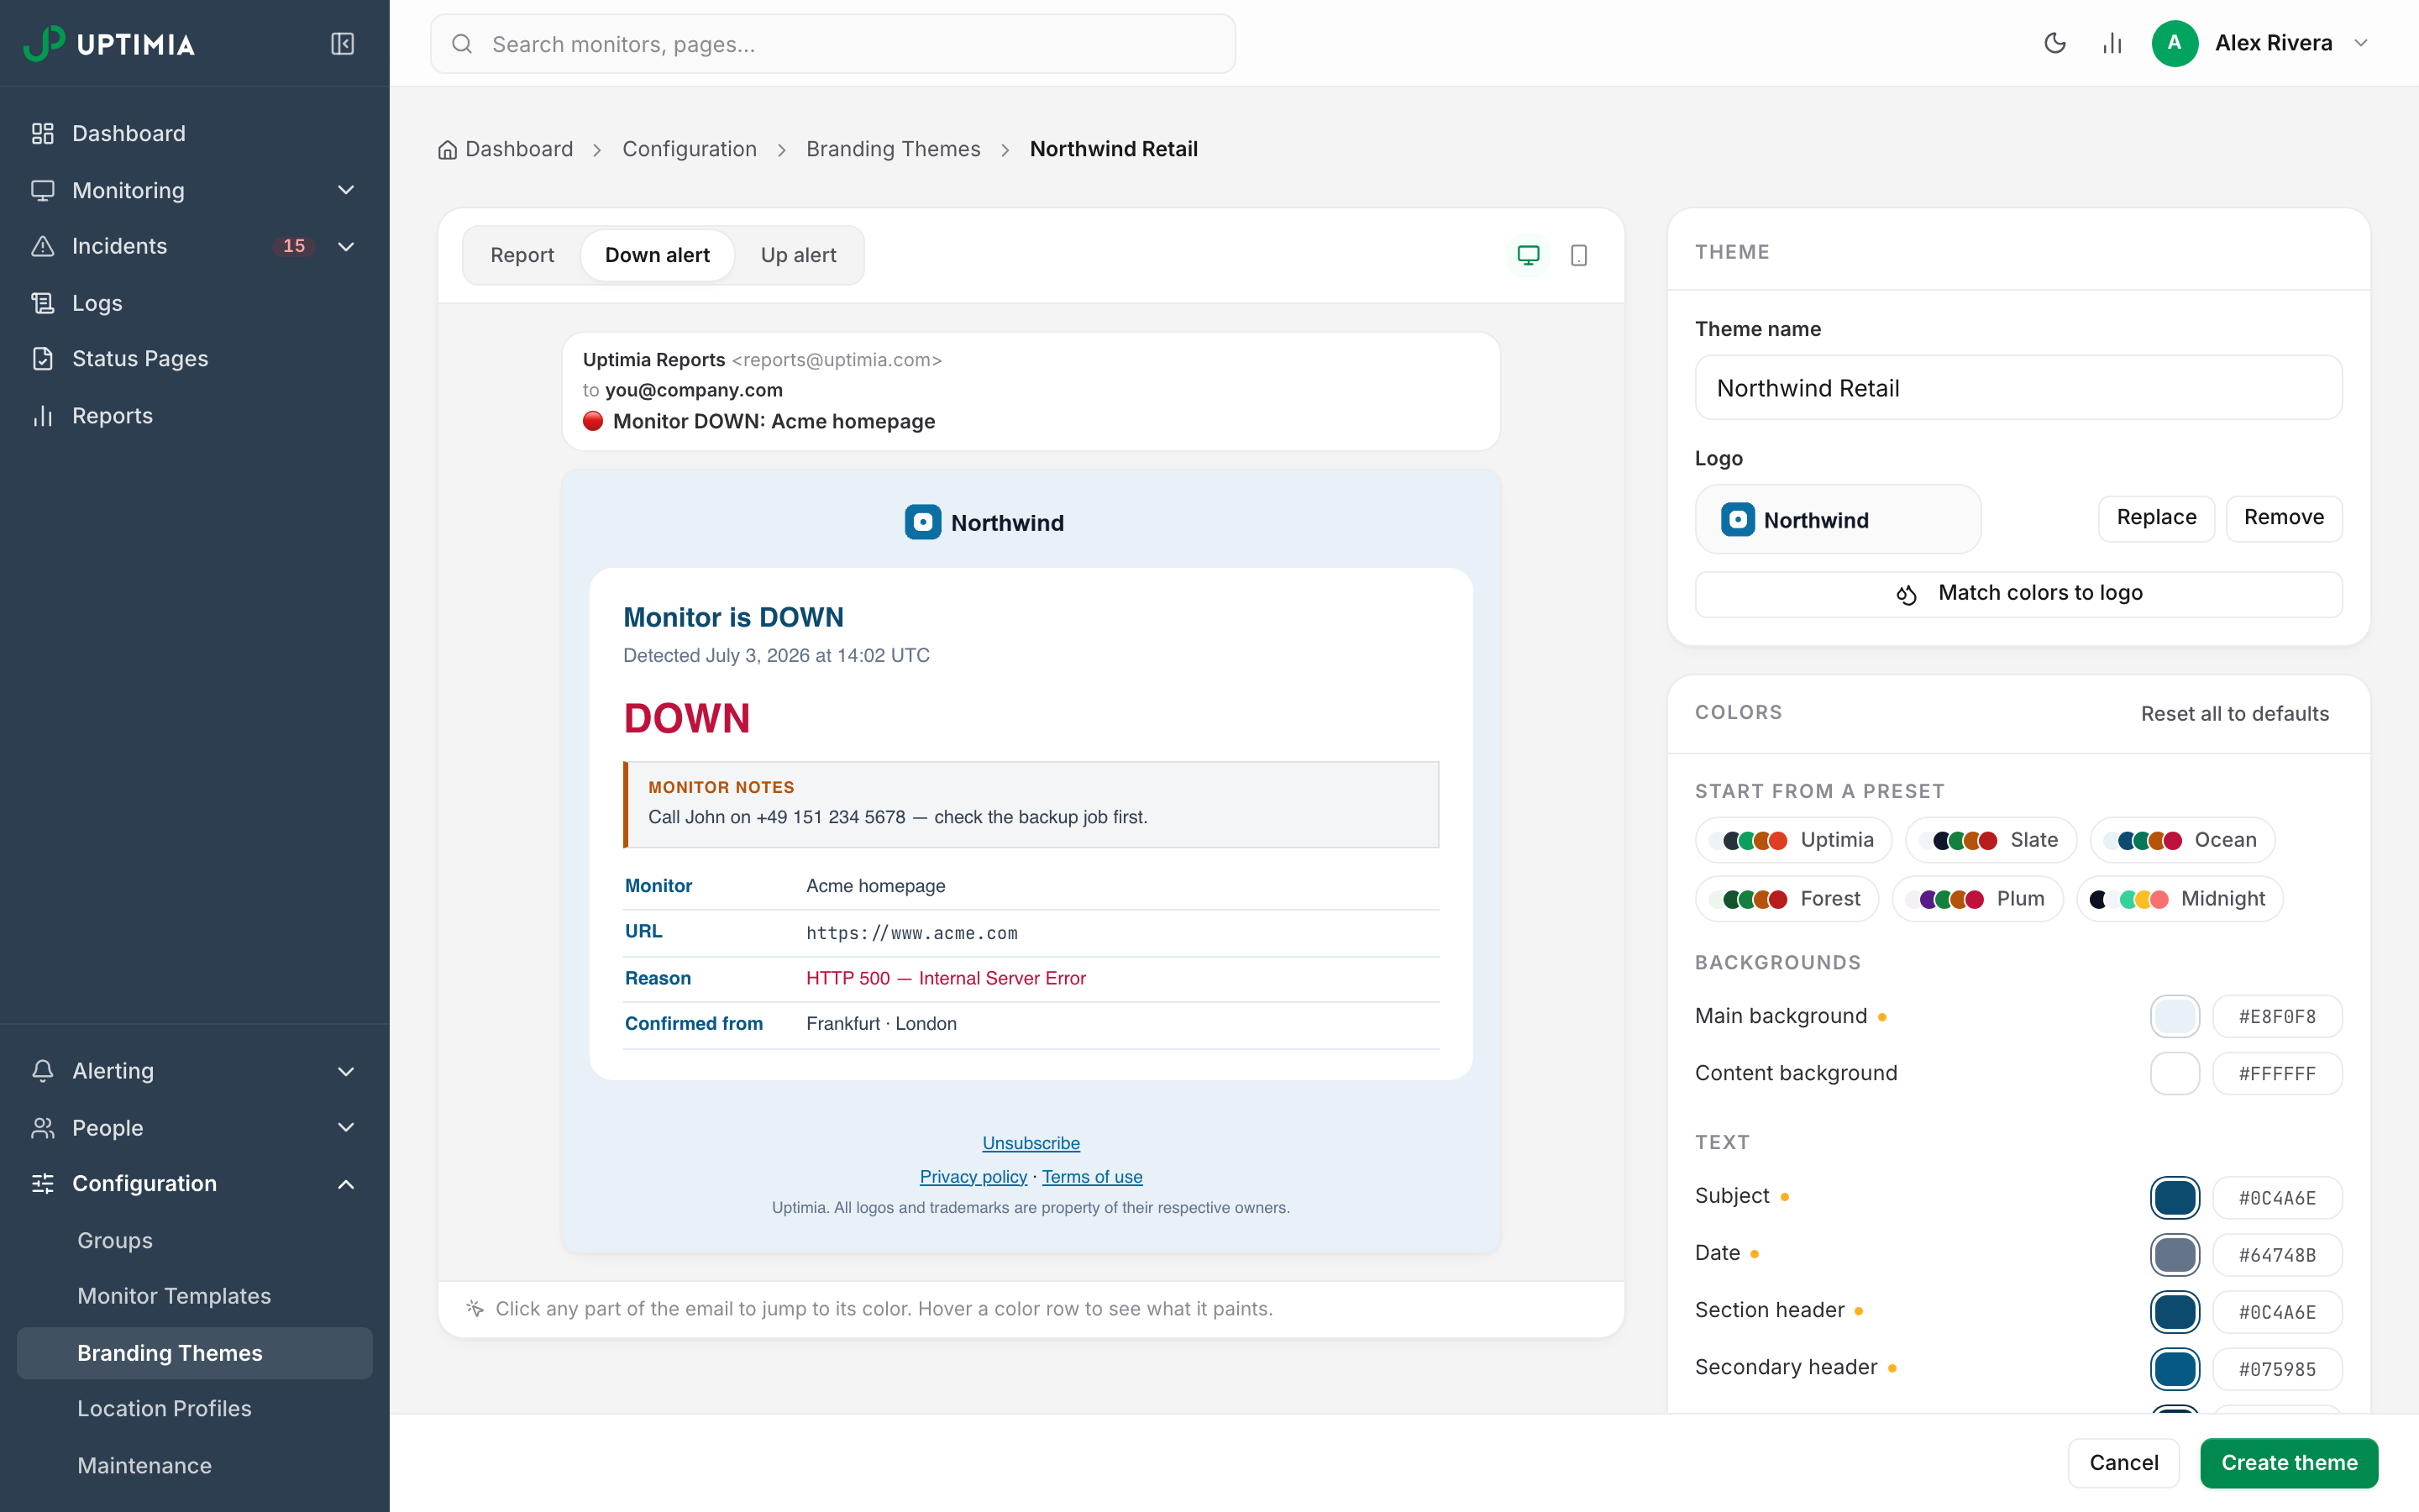Viewport: 2419px width, 1512px height.
Task: Toggle dark mode moon icon
Action: 2055,43
